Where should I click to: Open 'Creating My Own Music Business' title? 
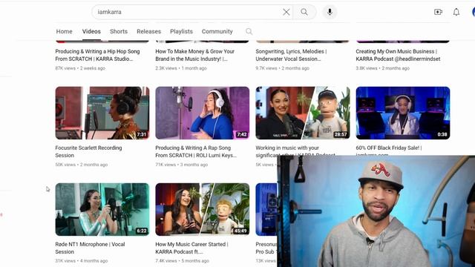(x=398, y=55)
